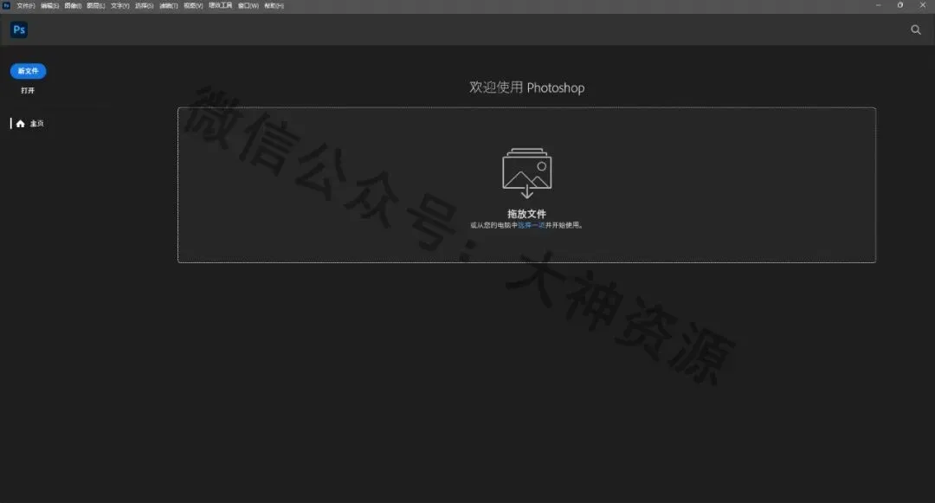Open the 文字(Y) menu
Screen dimensions: 935x503
(119, 5)
